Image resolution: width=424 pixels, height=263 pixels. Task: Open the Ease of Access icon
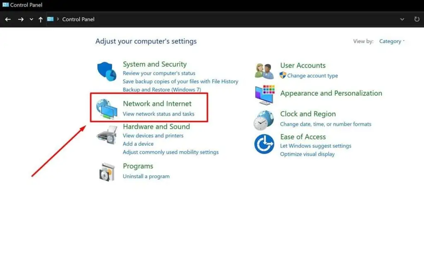click(264, 144)
